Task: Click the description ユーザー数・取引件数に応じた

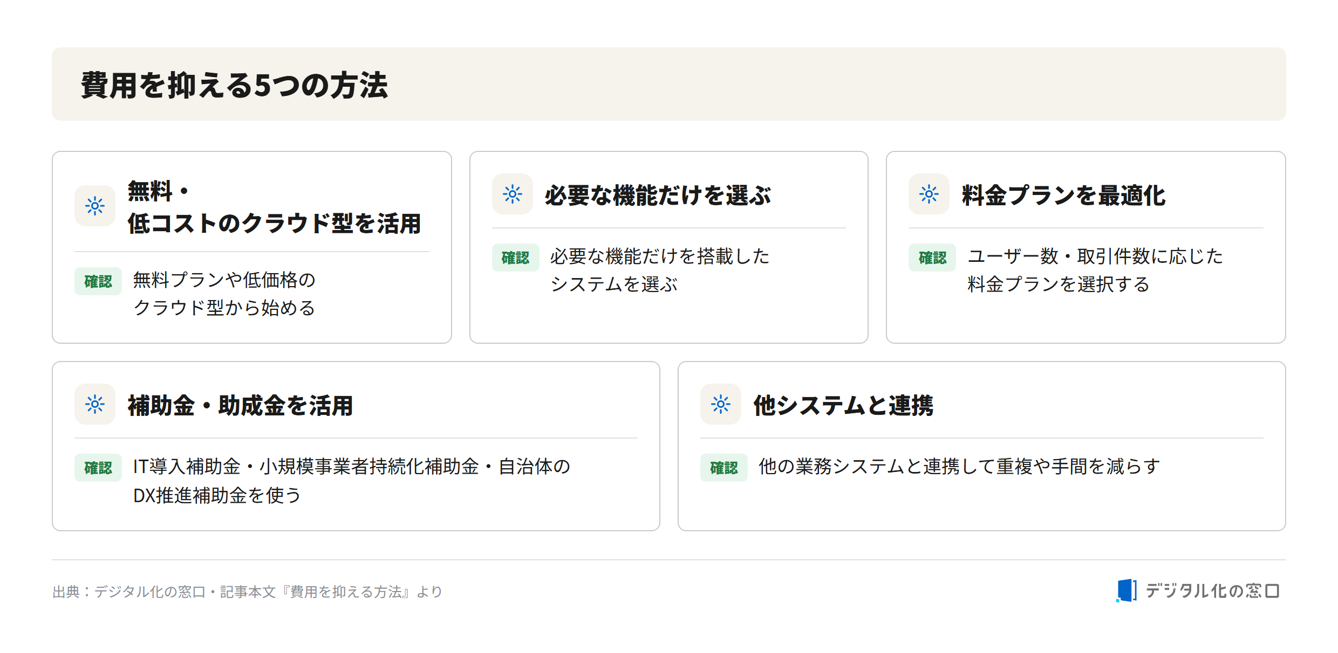Action: pyautogui.click(x=1095, y=256)
